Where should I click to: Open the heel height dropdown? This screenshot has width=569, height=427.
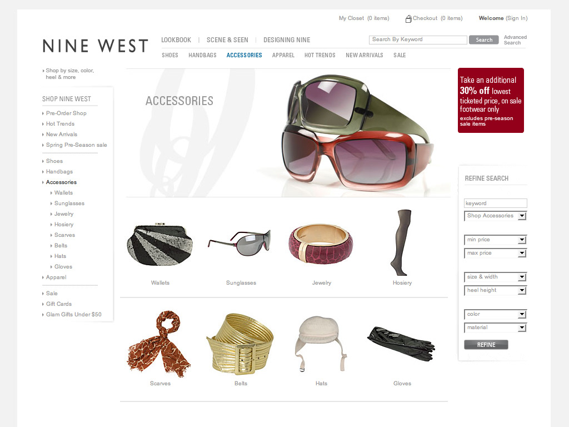point(495,290)
